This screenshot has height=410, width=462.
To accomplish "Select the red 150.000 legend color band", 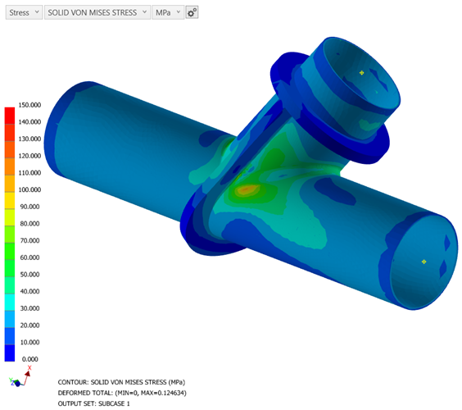I will point(10,116).
